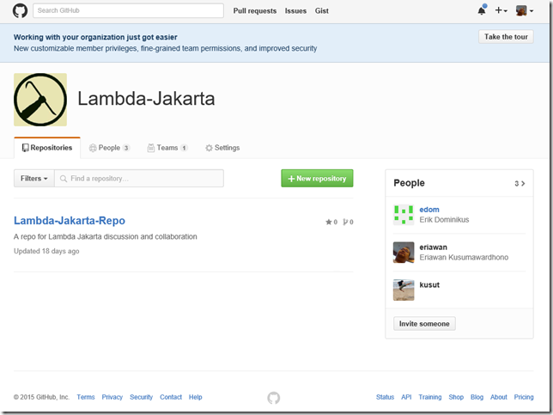Open the user profile avatar dropdown
This screenshot has height=415, width=553.
coord(524,11)
